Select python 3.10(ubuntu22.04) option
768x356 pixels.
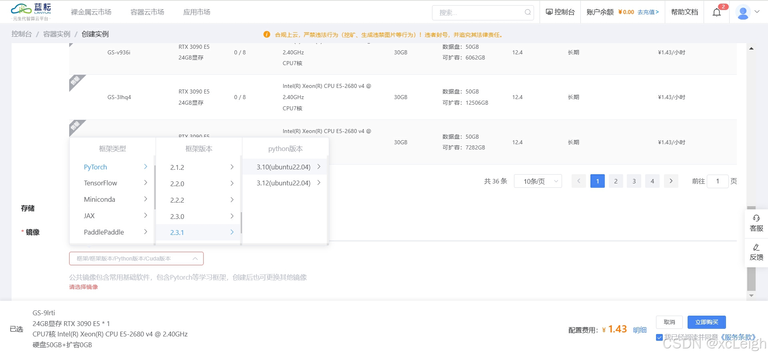pos(284,167)
